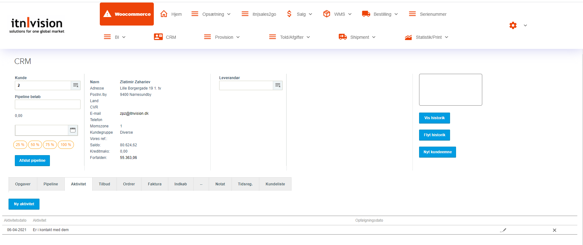The width and height of the screenshot is (583, 245).
Task: Delete the activity 'Er i kontakt med dem'
Action: (554, 230)
